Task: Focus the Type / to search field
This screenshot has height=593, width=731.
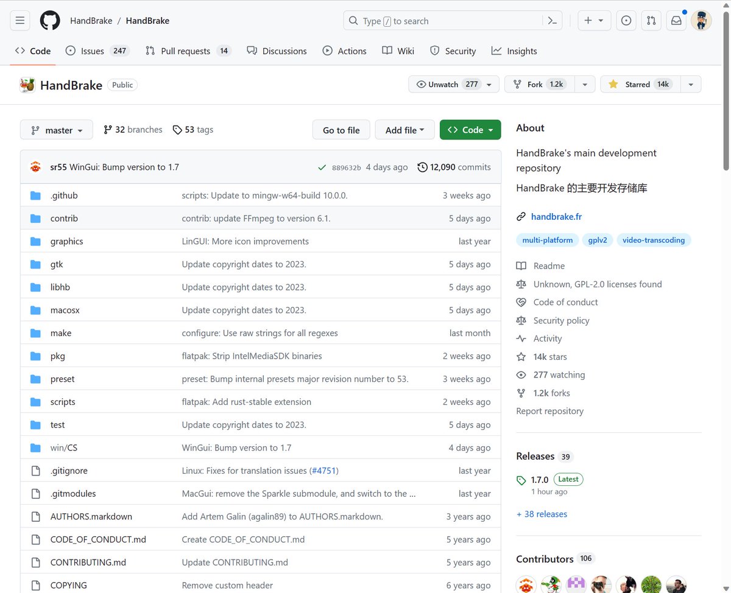Action: point(443,21)
